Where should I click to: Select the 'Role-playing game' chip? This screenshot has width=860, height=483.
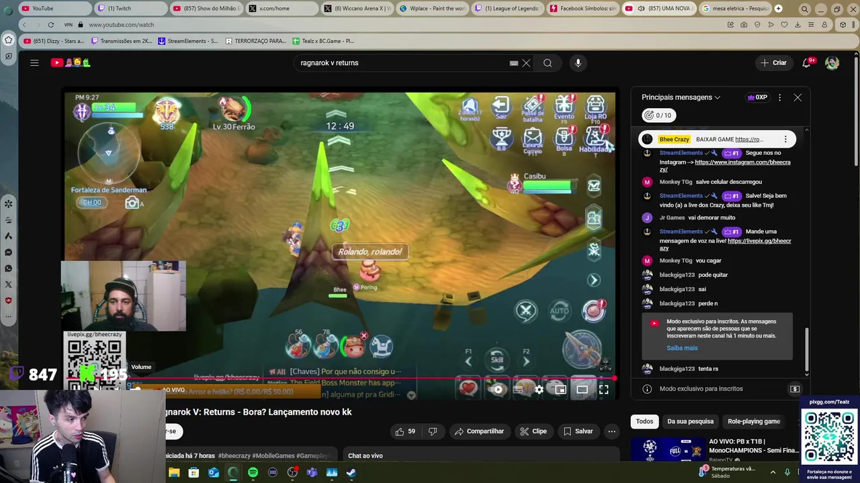pyautogui.click(x=754, y=421)
